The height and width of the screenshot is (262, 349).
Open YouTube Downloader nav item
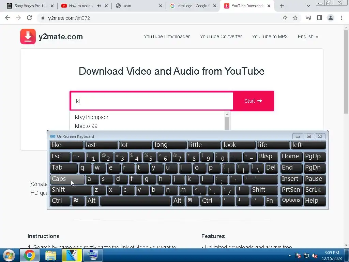coord(167,37)
